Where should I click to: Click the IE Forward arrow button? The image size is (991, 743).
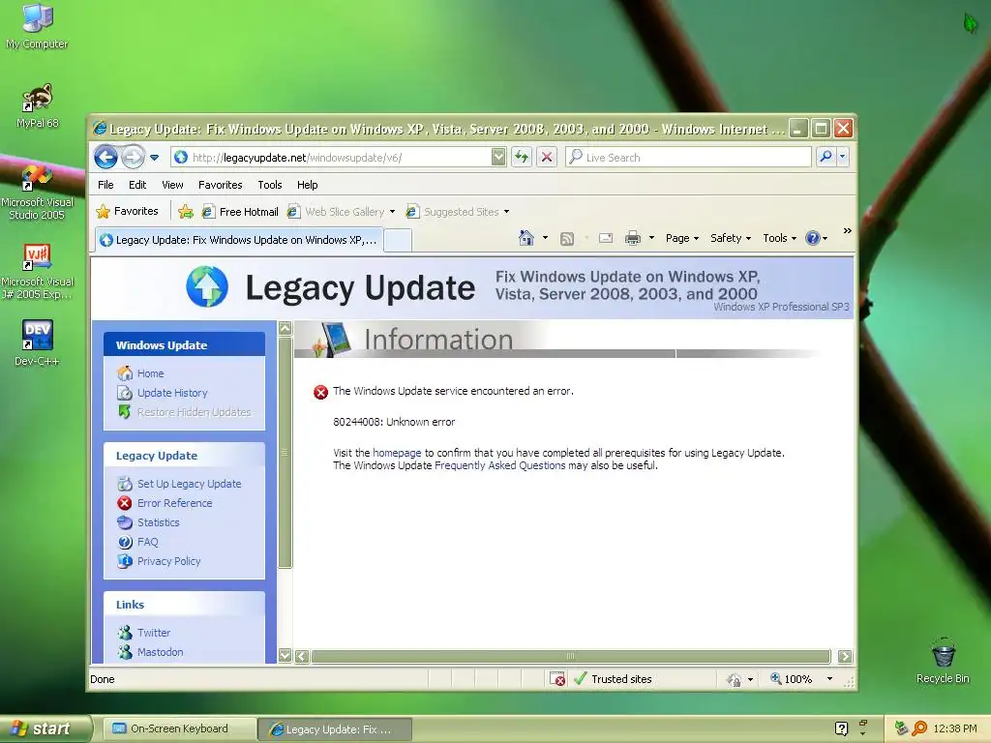click(133, 157)
